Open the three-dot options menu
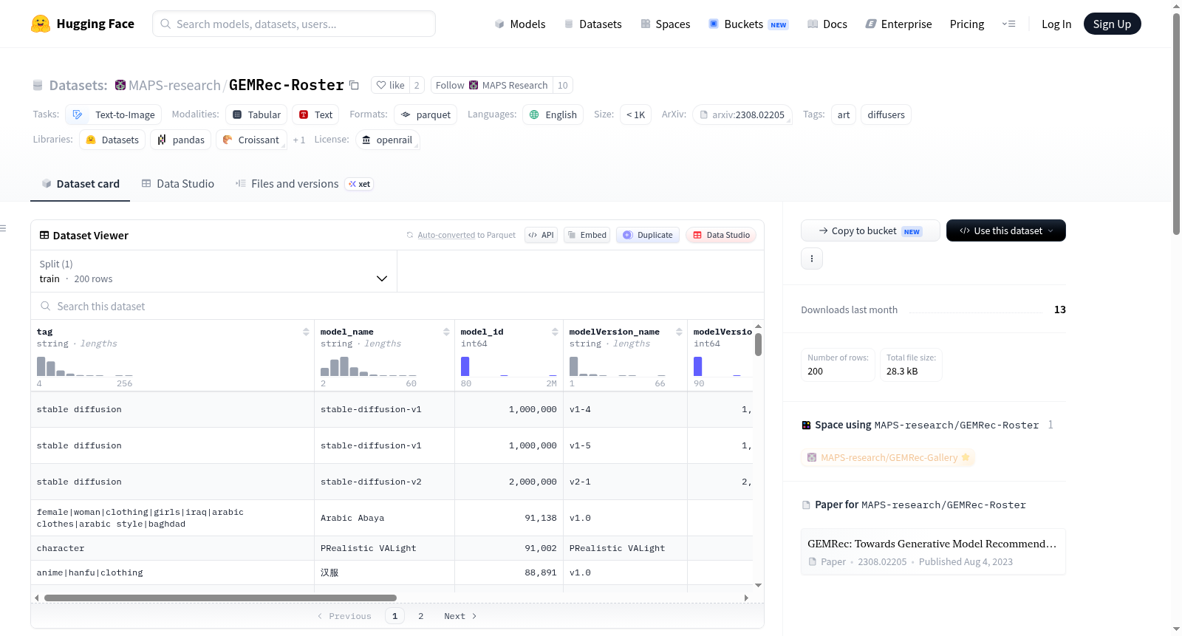 [812, 259]
